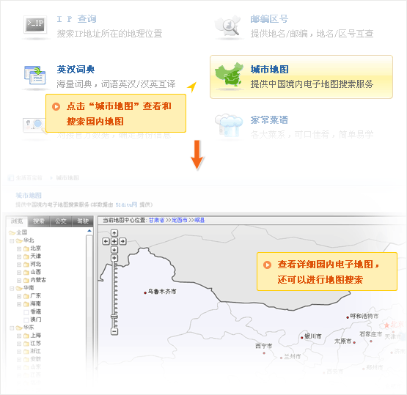Open the IP查询 terminal icon

(x=35, y=24)
